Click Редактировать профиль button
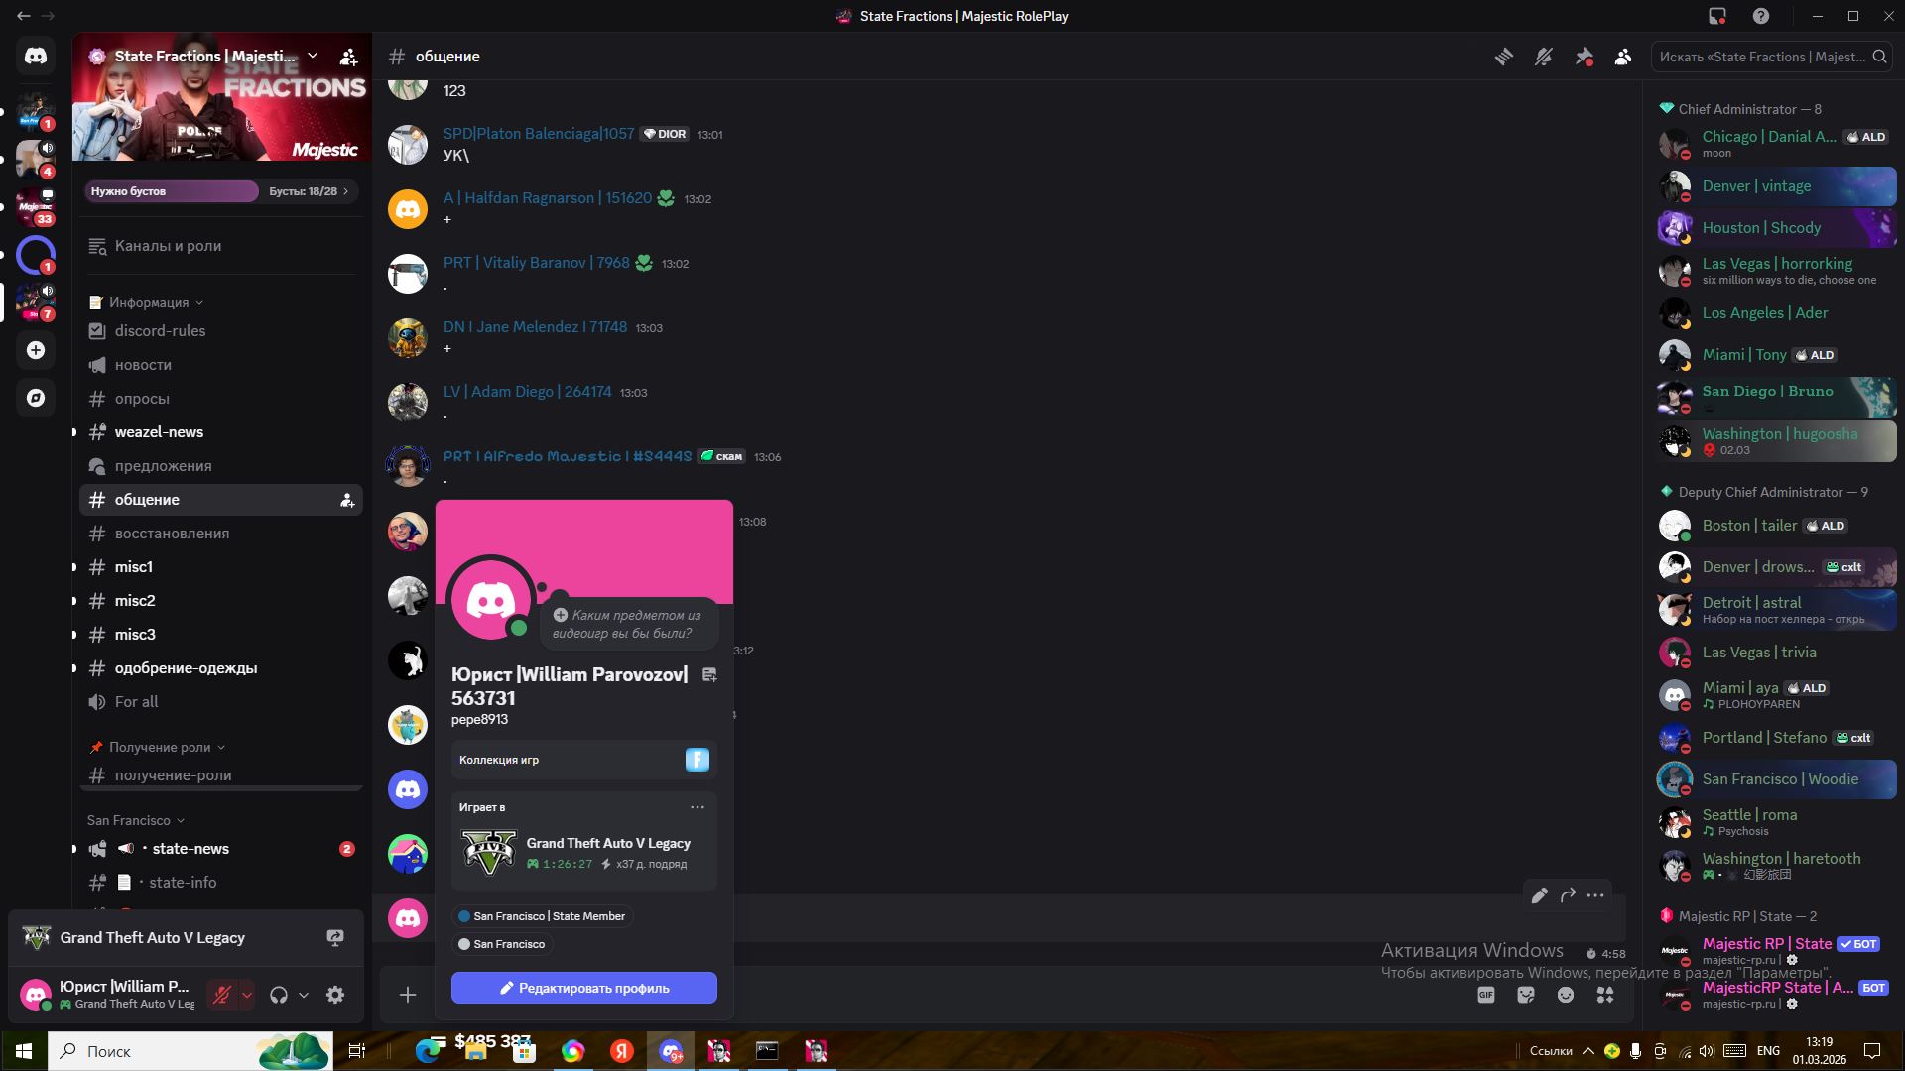1905x1071 pixels. 583,988
